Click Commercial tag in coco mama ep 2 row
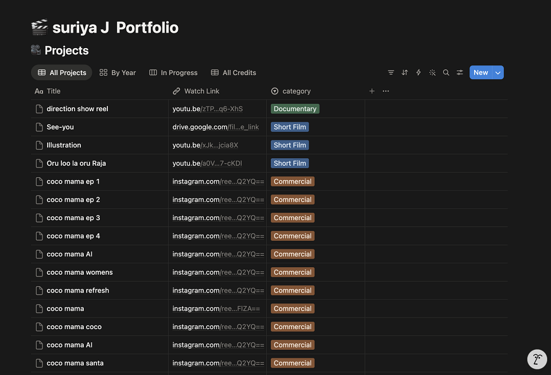The width and height of the screenshot is (551, 375). 293,200
